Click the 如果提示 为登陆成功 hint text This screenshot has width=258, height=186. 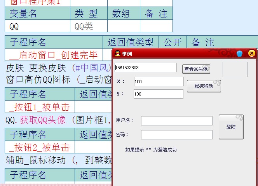click(151, 150)
